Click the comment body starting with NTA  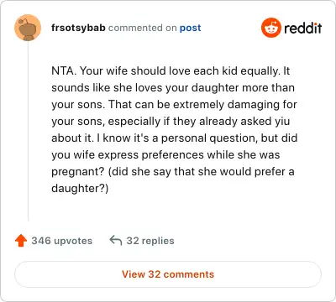[174, 129]
